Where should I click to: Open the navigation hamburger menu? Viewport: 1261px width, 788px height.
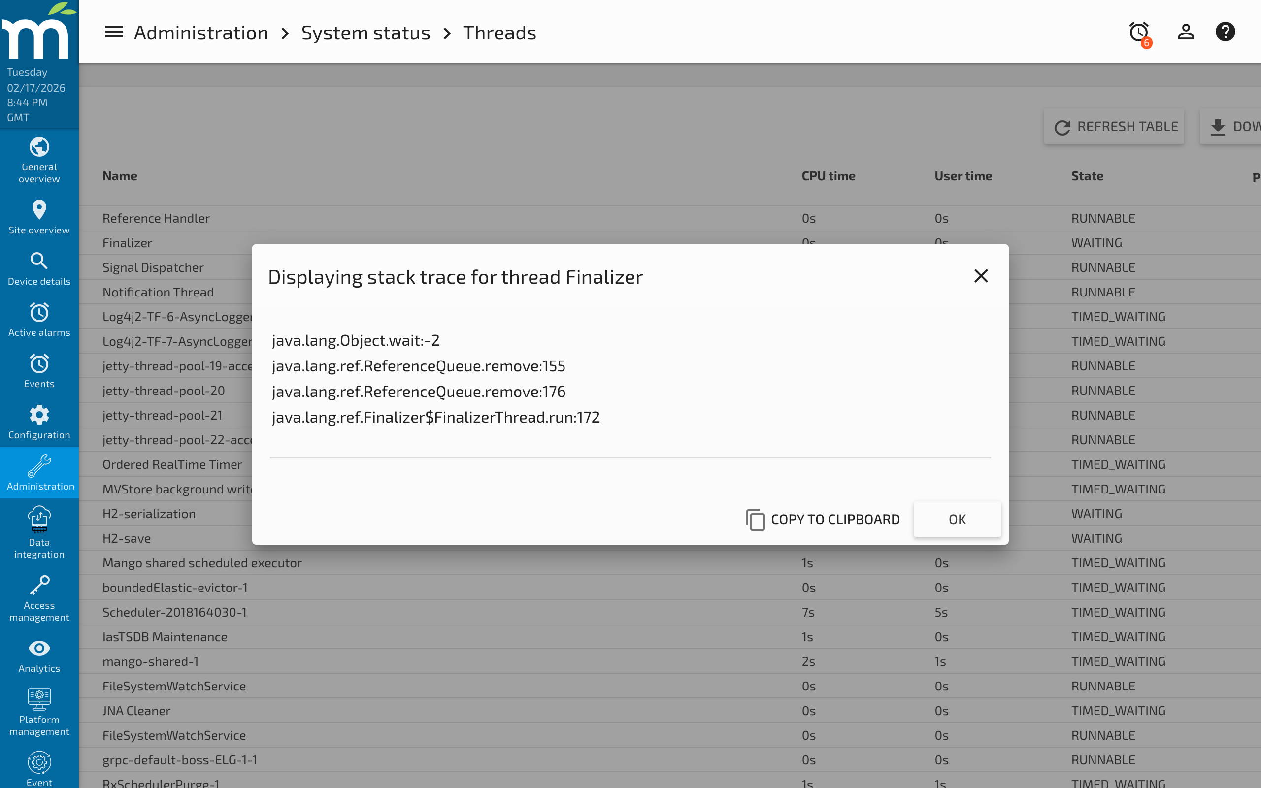coord(114,32)
